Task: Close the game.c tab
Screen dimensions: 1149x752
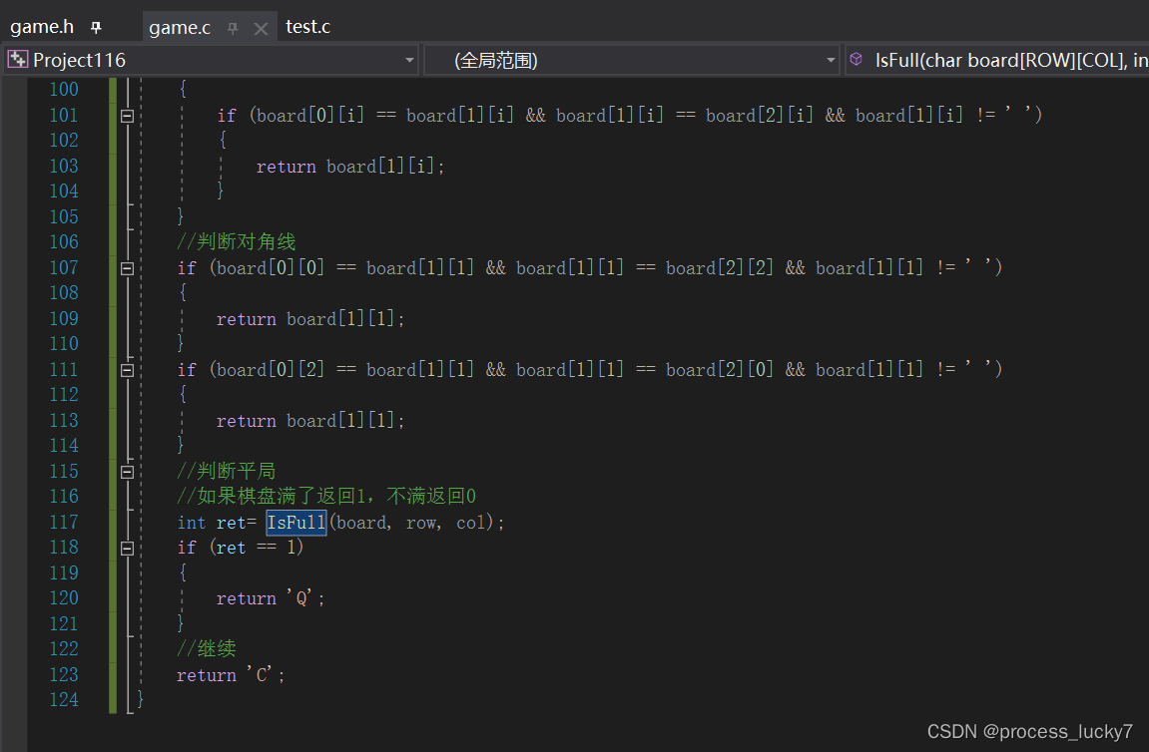Action: tap(261, 29)
